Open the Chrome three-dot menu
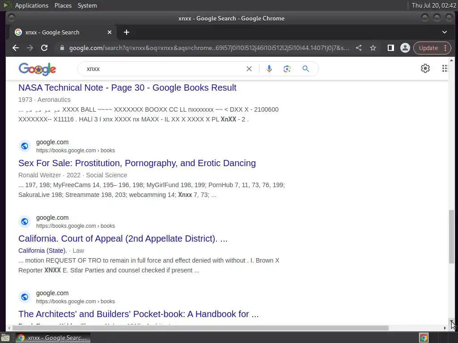Viewport: 458px width, 343px height. [x=445, y=48]
